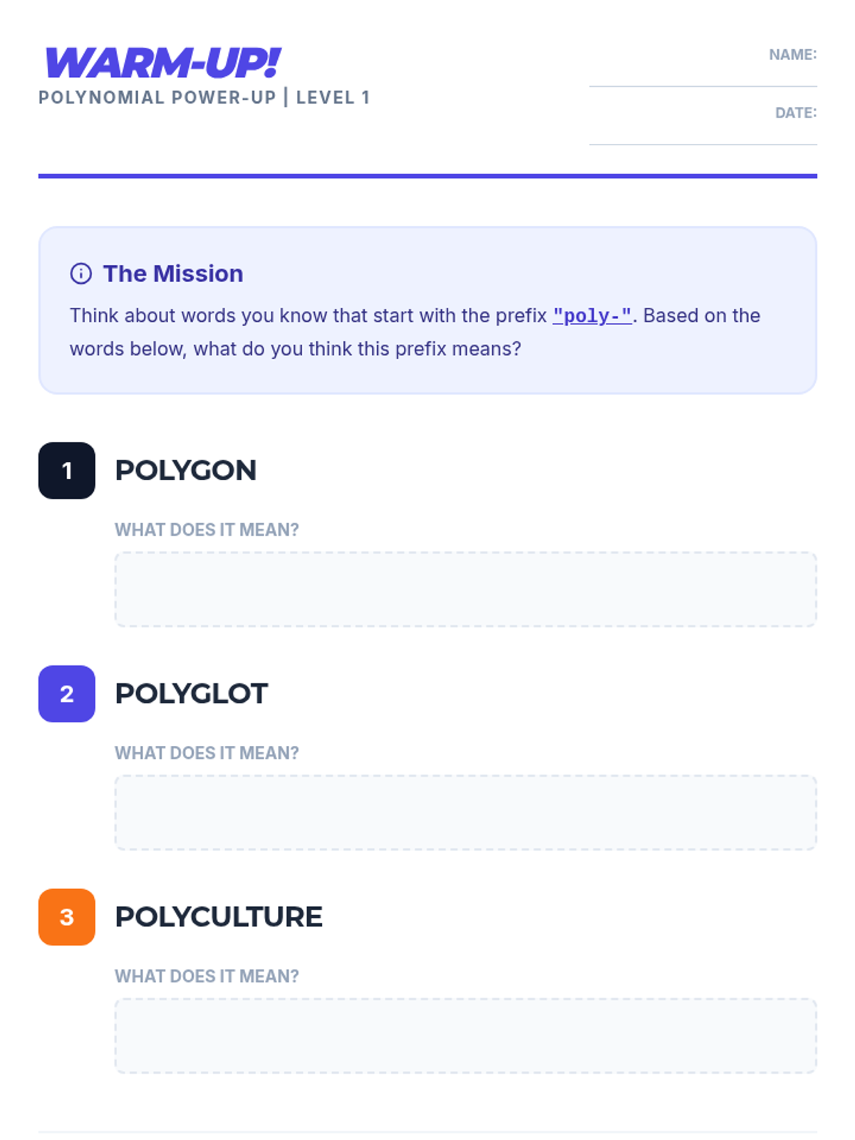Image resolution: width=855 pixels, height=1140 pixels.
Task: Click Polynomial Power-Up Level 1 subtitle
Action: (x=204, y=98)
